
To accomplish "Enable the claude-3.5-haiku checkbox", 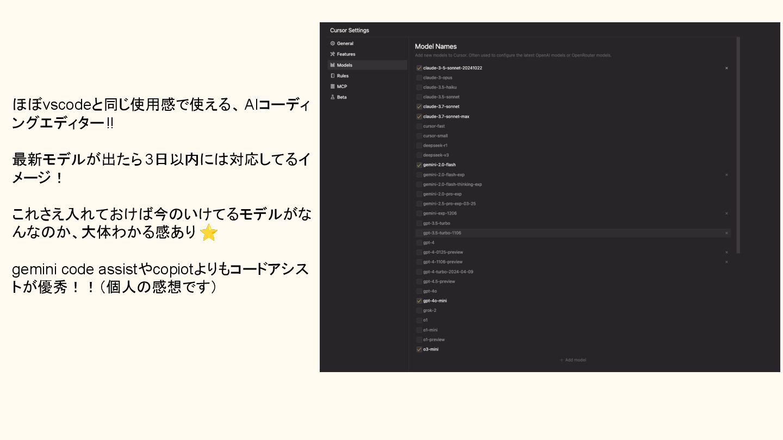I will coord(419,87).
